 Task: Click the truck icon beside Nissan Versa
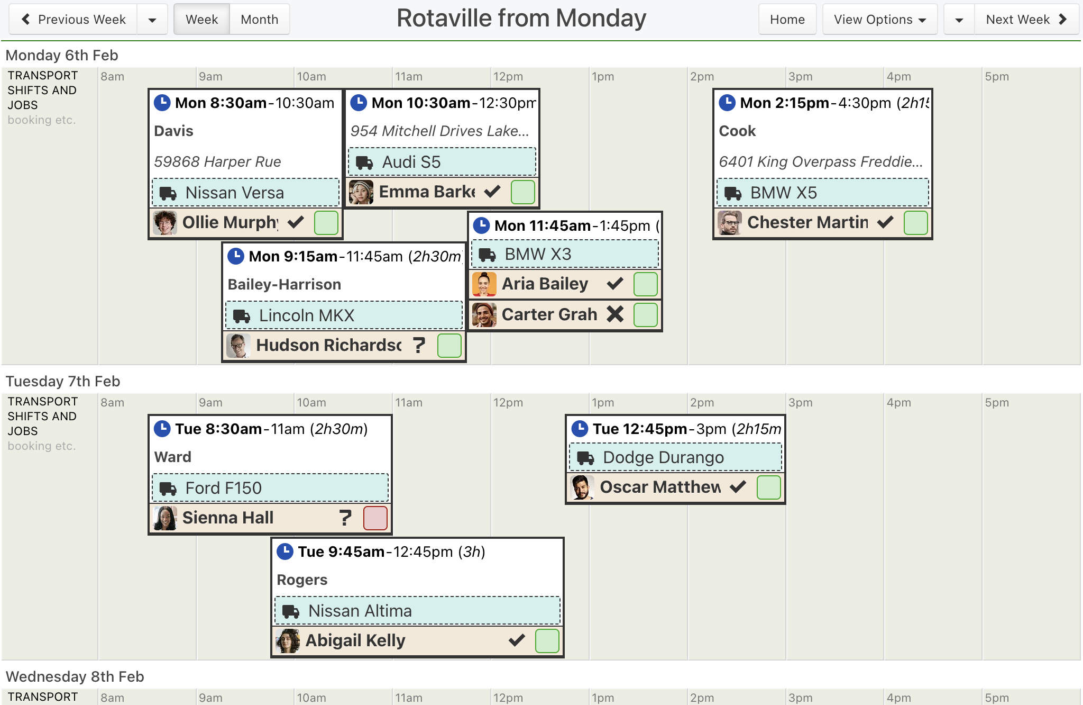(168, 193)
